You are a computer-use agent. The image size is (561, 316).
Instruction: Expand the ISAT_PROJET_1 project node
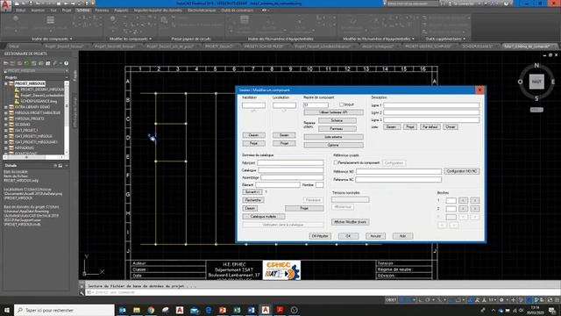(x=6, y=131)
